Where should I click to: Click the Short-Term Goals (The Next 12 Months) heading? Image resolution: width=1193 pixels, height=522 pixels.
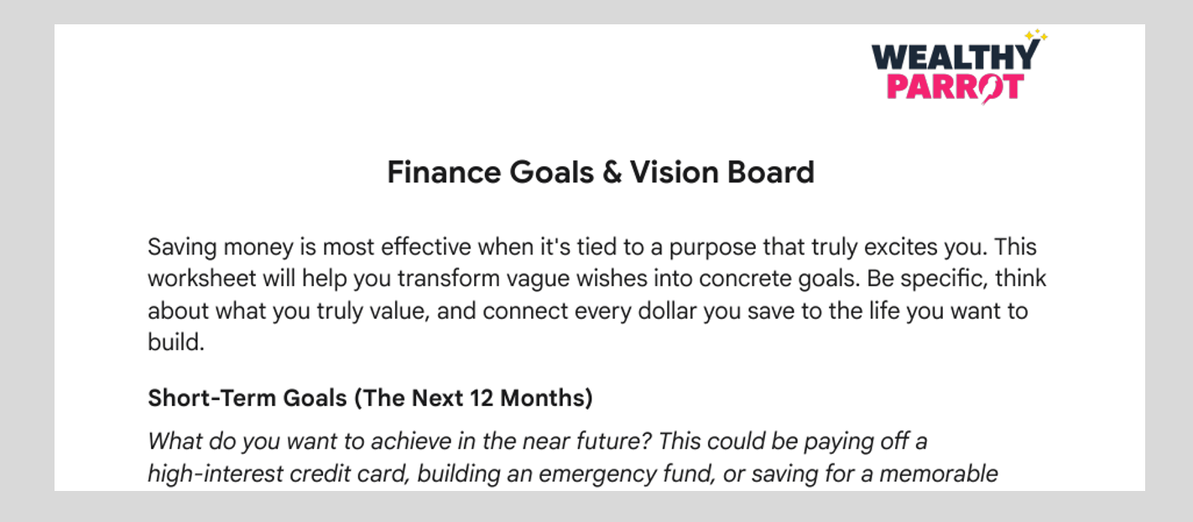coord(370,398)
